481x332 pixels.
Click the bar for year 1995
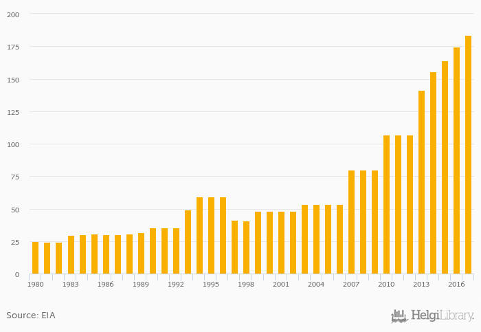click(x=211, y=236)
